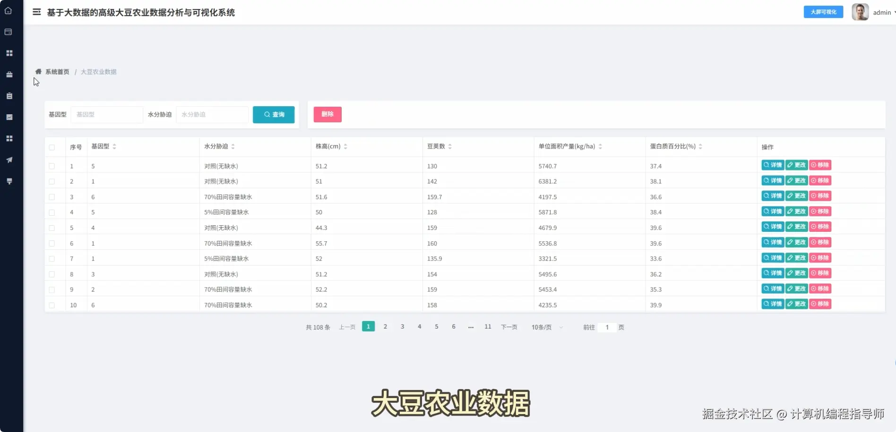Screen dimensions: 896x432
Task: Toggle the hamburger menu beside the system title
Action: point(36,12)
